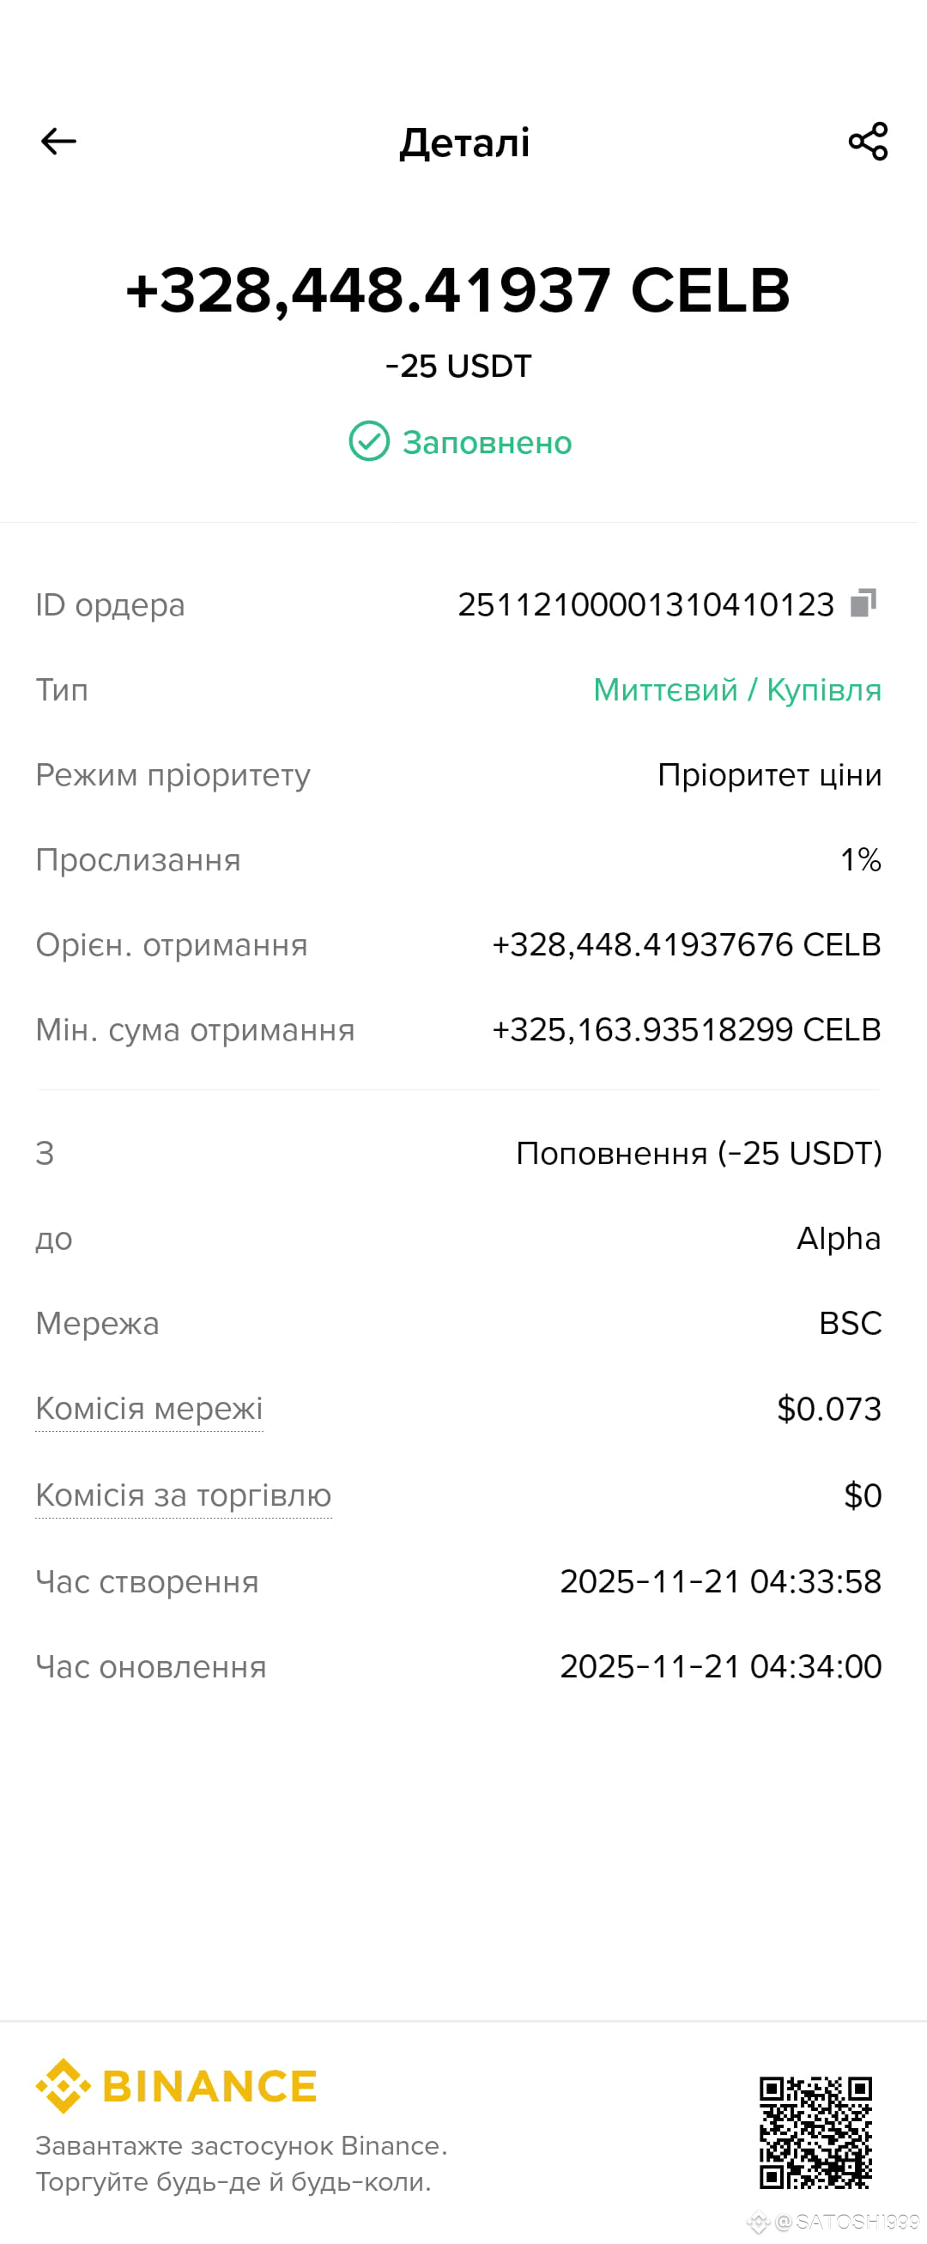Viewport: 927px width, 2244px height.
Task: Tap the +328,448.41937 CELB amount
Action: point(458,290)
